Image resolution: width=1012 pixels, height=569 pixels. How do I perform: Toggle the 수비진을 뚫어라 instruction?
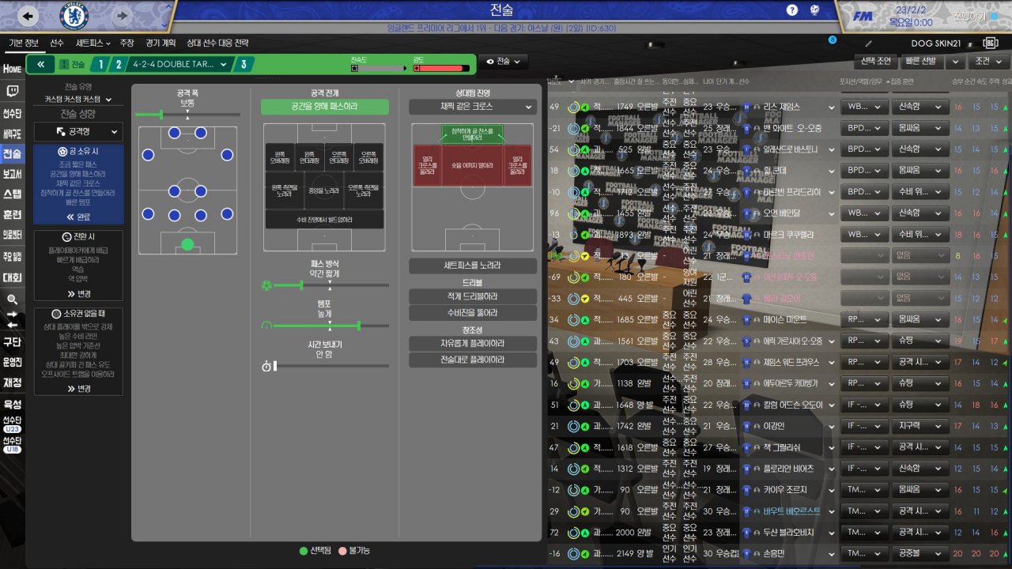473,313
